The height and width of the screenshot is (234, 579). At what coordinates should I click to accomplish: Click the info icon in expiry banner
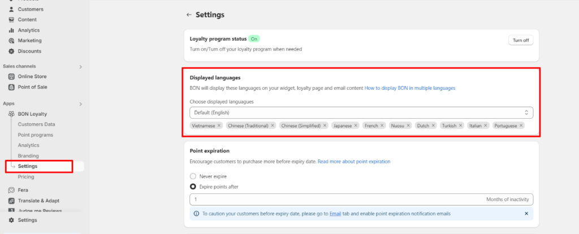(196, 213)
